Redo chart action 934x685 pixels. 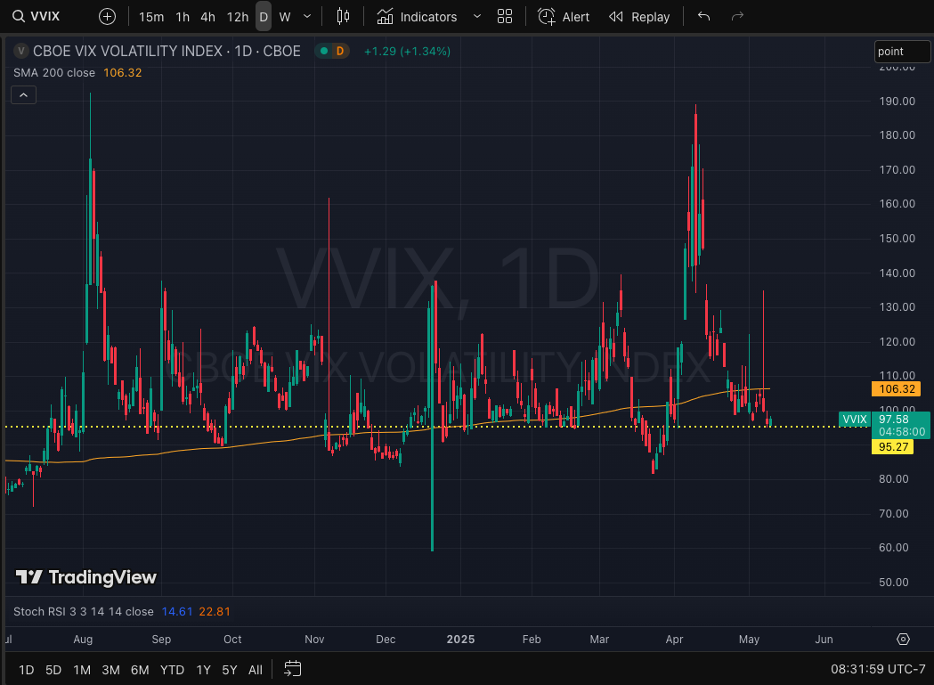click(737, 17)
